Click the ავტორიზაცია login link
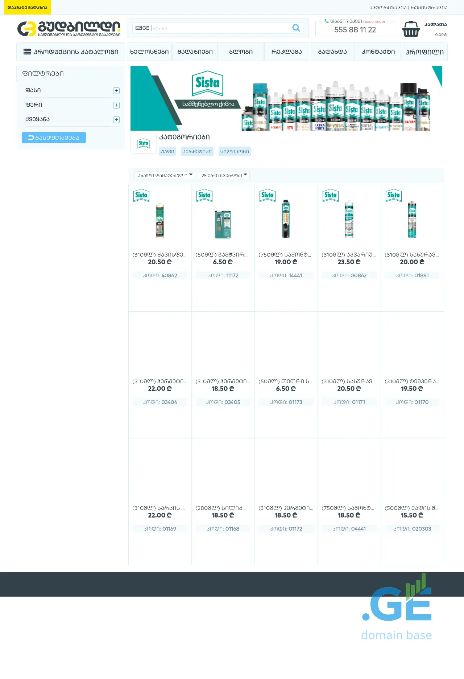The image size is (464, 679). (388, 7)
